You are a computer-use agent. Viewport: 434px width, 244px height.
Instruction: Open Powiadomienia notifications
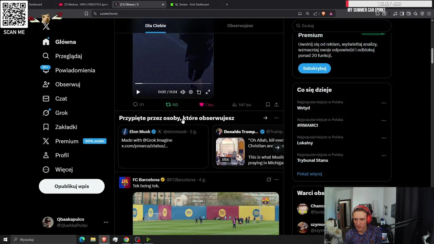point(69,70)
